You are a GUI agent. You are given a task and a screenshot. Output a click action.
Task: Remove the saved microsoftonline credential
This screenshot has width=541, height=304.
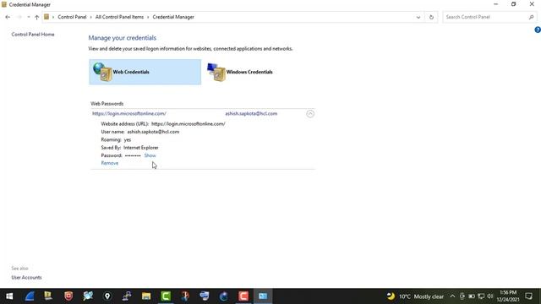pos(109,163)
